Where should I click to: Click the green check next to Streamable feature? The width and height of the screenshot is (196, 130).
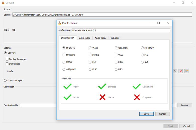pos(137,87)
